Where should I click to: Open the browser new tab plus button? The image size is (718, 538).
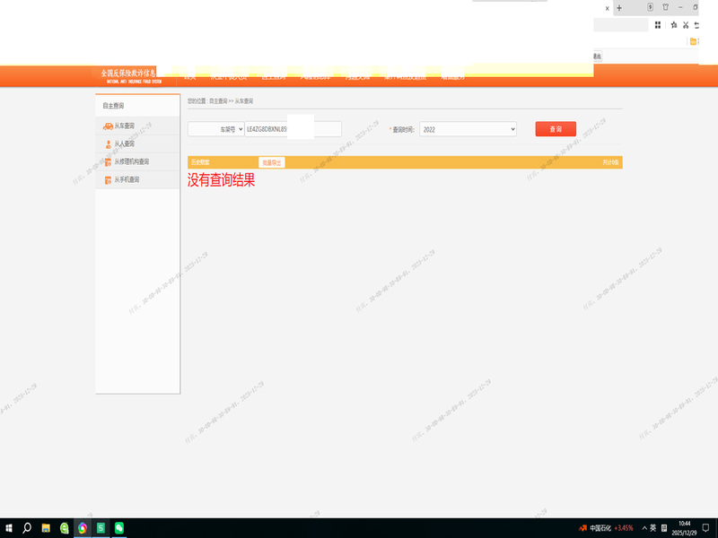(618, 7)
